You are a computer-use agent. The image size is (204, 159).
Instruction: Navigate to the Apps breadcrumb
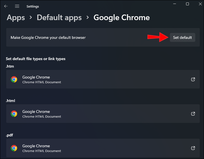(x=16, y=18)
